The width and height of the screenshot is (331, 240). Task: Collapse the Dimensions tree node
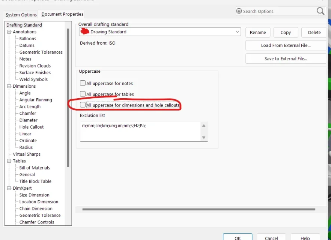(9, 86)
